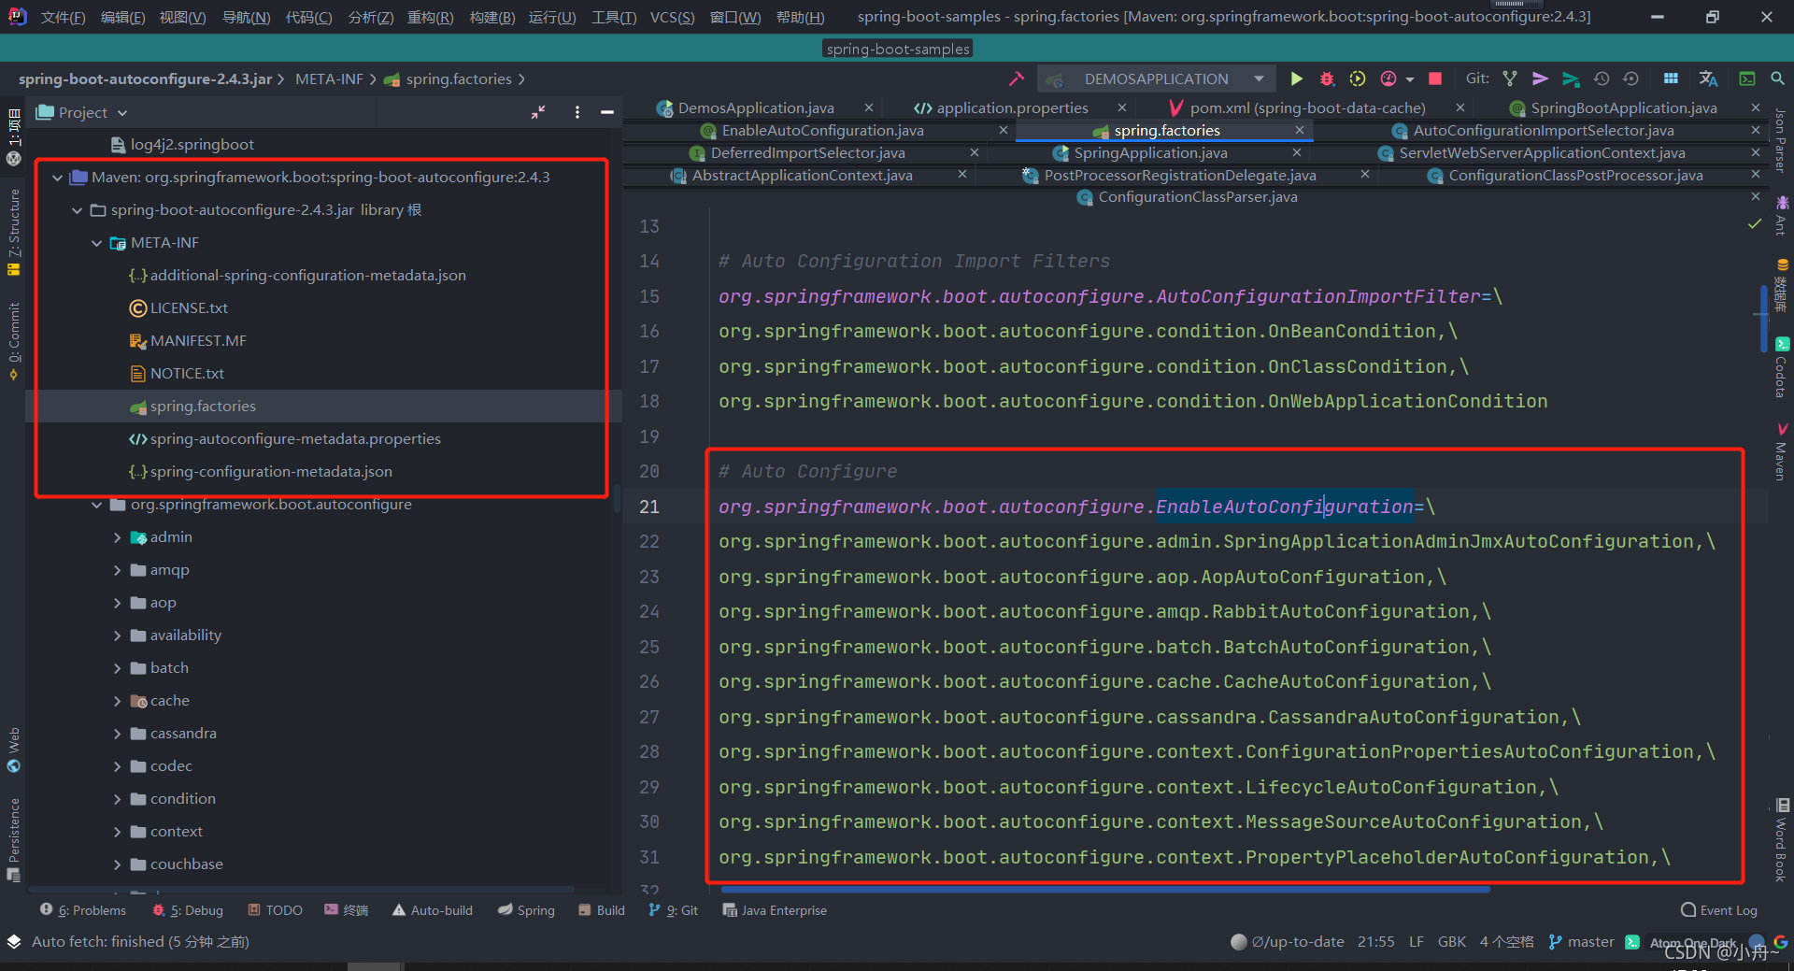Collapse the spring-boot-autoconfigure-2.4.3.jar node
The width and height of the screenshot is (1794, 971).
click(x=78, y=210)
